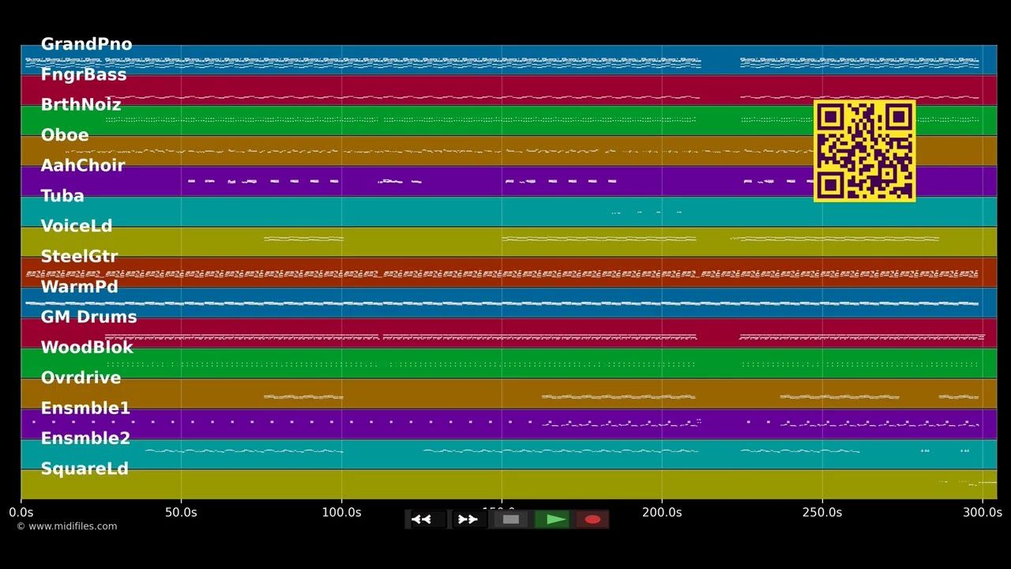Start playback with the green play button
This screenshot has width=1011, height=569.
tap(552, 519)
